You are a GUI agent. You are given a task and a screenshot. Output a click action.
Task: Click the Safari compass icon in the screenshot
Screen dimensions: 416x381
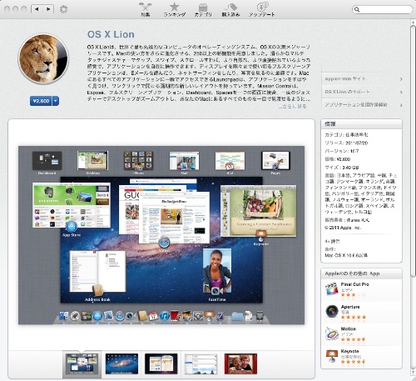(x=164, y=243)
